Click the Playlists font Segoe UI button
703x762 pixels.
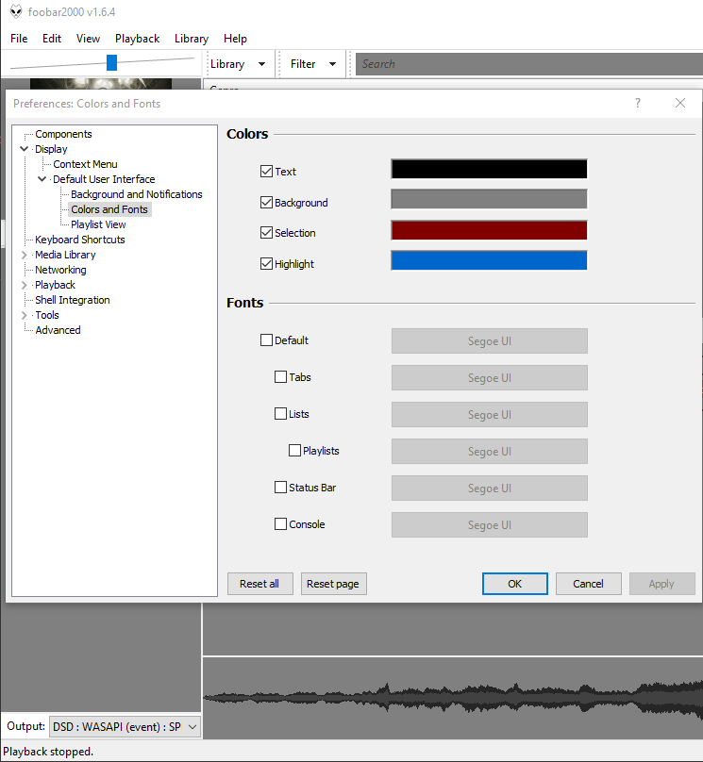pyautogui.click(x=490, y=452)
